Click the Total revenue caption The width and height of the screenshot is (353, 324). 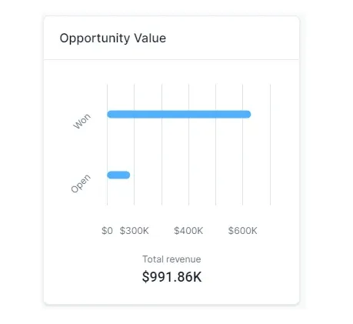pos(172,259)
